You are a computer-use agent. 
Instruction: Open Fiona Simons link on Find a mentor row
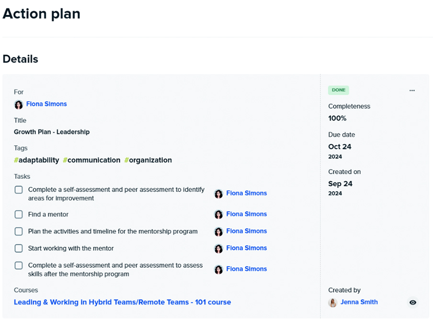pyautogui.click(x=247, y=214)
